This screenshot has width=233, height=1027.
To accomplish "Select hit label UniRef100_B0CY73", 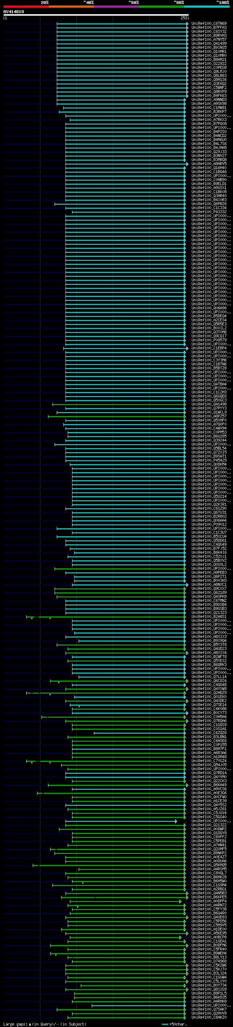I will (209, 713).
